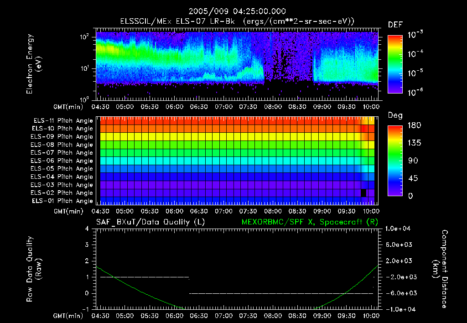Viewport: 467px width, 323px height.
Task: Click the ELS-02 Pitch Angle row label
Action: (62, 193)
